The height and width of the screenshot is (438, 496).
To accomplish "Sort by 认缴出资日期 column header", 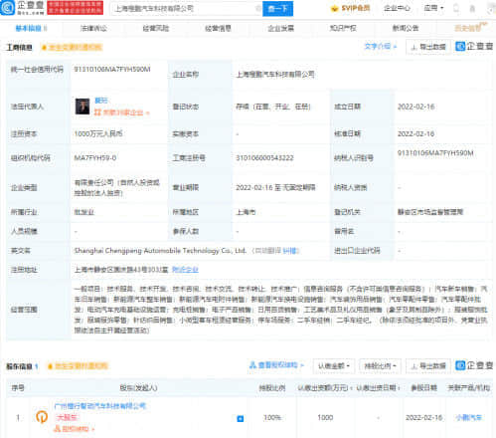I will 378,387.
